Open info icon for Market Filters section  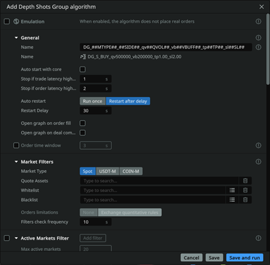point(259,162)
